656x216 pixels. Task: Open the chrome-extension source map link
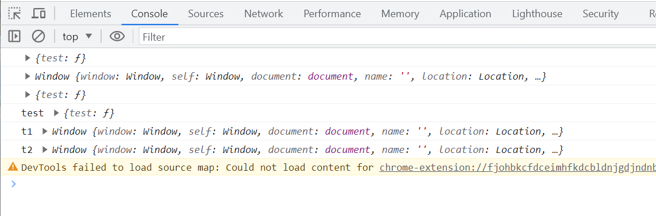[x=518, y=168]
